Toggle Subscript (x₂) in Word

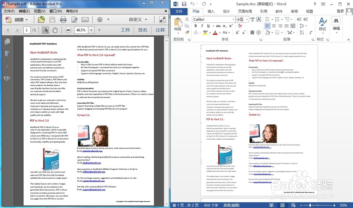pos(225,26)
